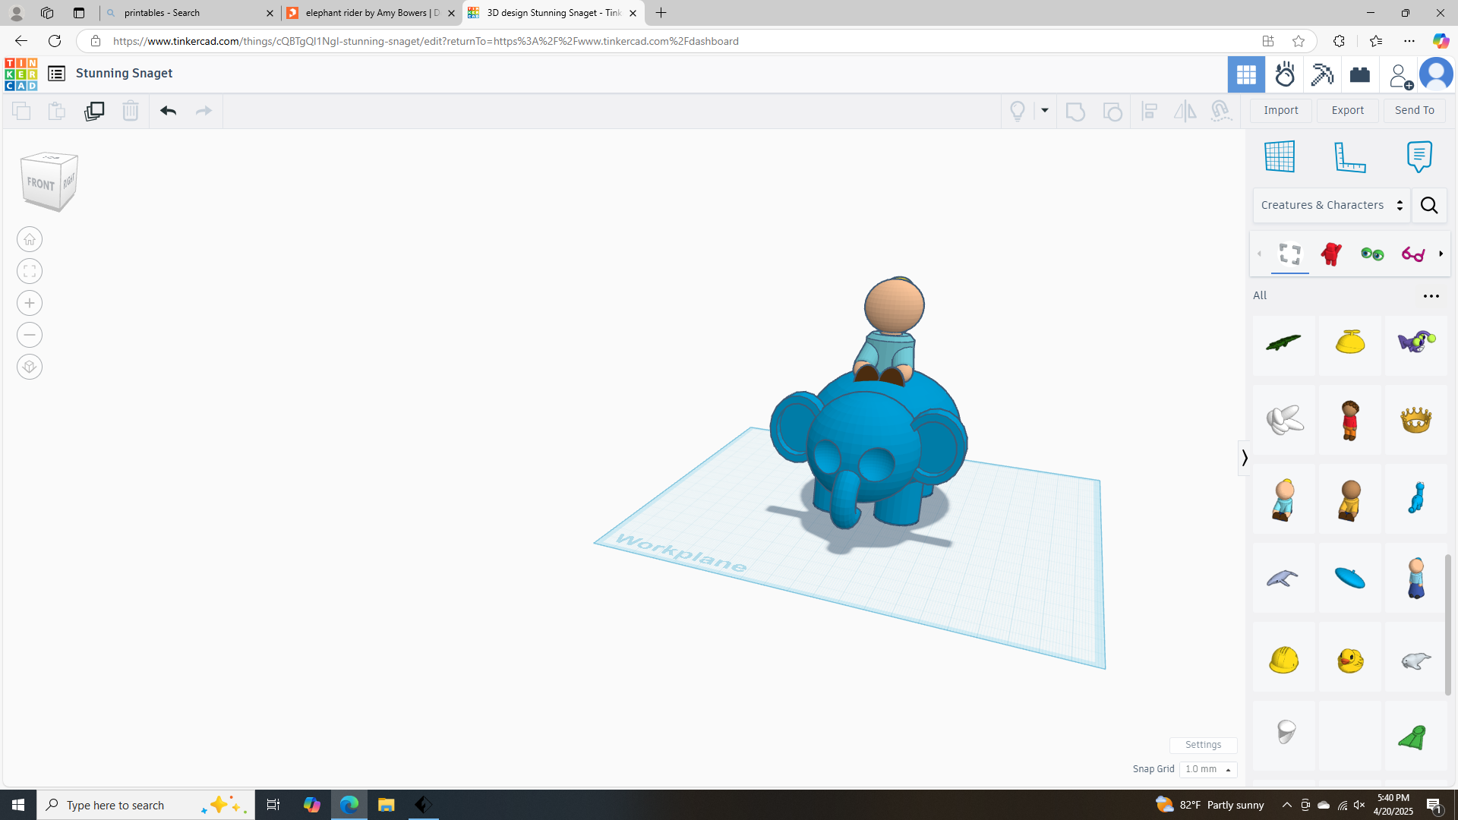Open the Creatures & Characters shapes dropdown
This screenshot has width=1458, height=820.
click(1332, 205)
